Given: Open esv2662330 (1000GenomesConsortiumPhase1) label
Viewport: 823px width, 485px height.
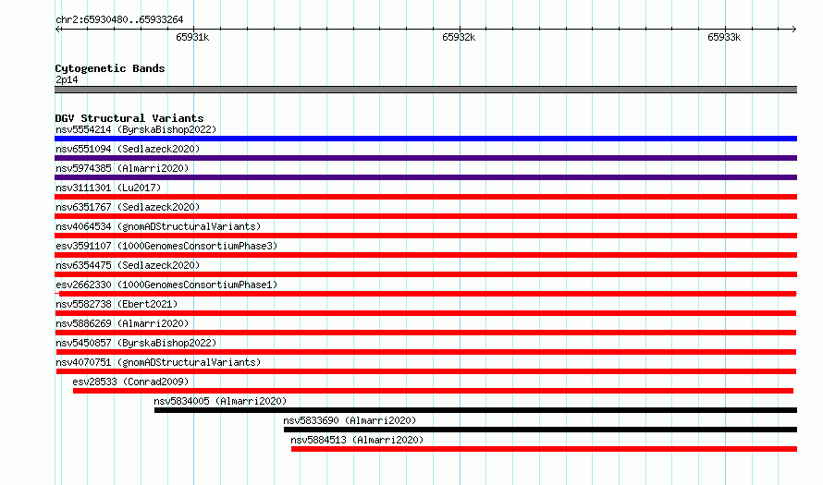Looking at the screenshot, I should 166,285.
